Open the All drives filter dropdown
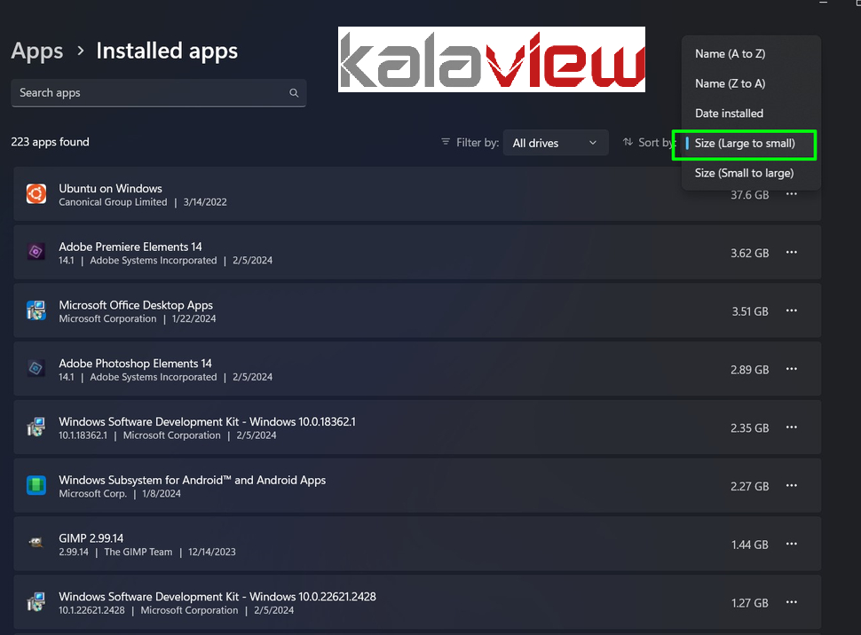Image resolution: width=861 pixels, height=635 pixels. pos(555,143)
